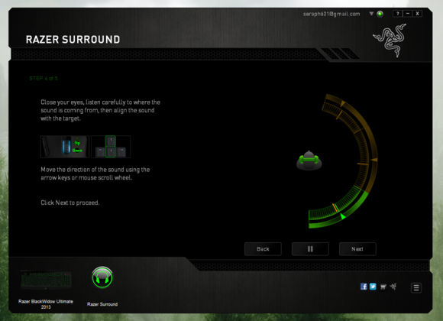
Task: Pause the calibration sound playback
Action: [x=310, y=249]
